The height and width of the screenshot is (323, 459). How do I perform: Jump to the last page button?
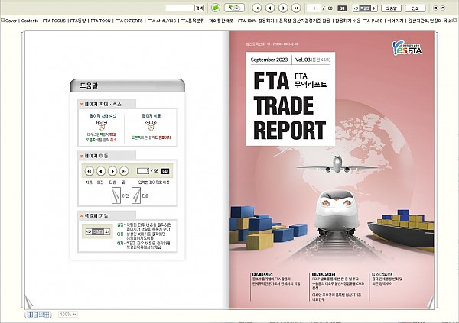pos(296,8)
